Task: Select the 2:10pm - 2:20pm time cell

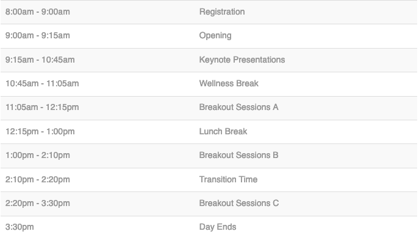Action: [38, 180]
